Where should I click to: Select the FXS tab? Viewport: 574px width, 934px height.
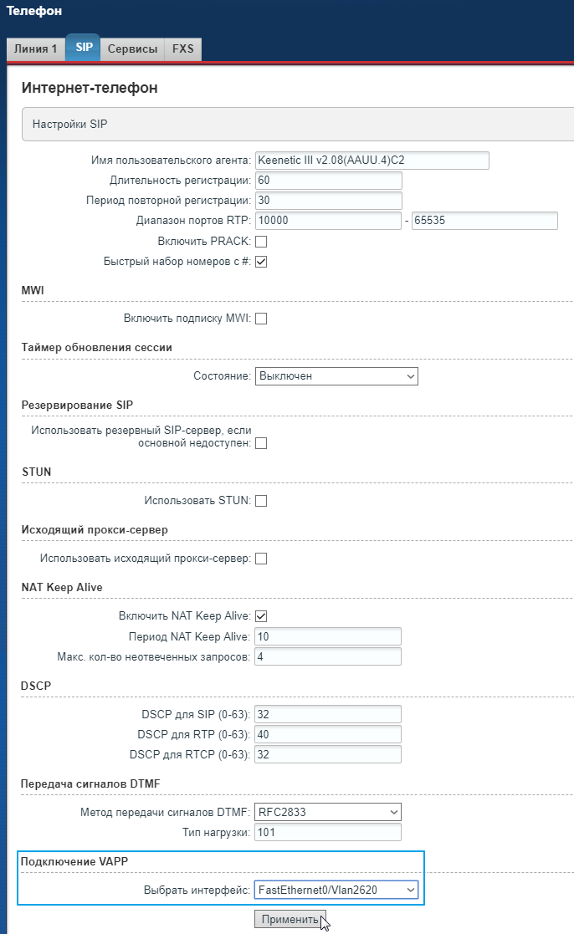[x=182, y=48]
